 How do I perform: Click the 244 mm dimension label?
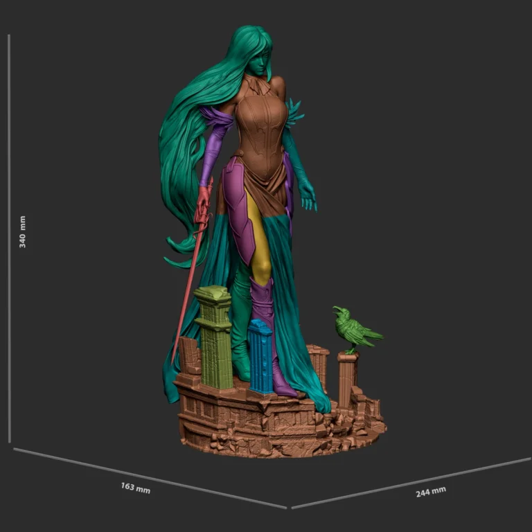431,492
